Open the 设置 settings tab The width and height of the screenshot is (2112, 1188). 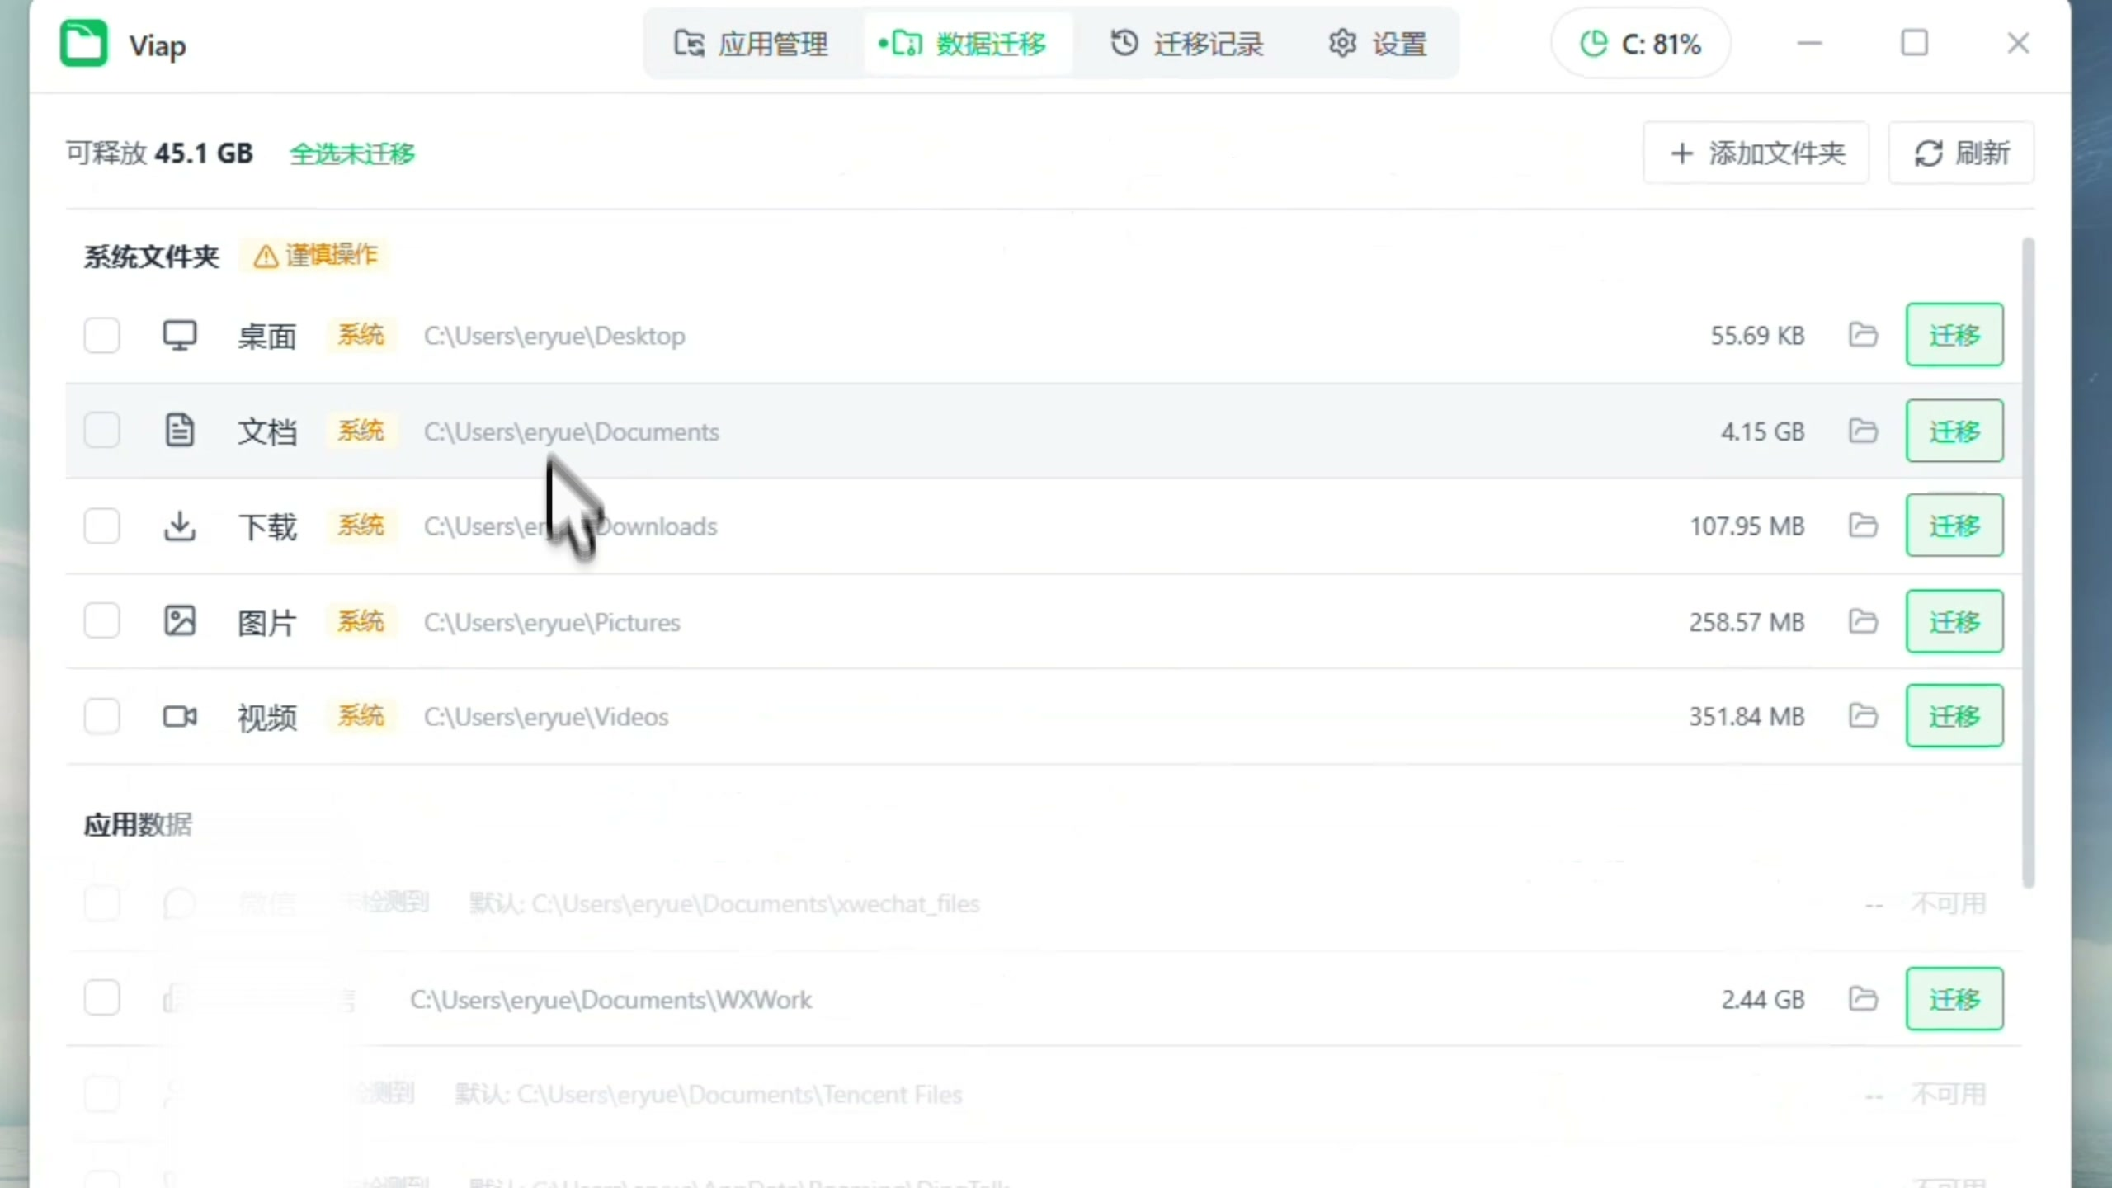[x=1378, y=44]
